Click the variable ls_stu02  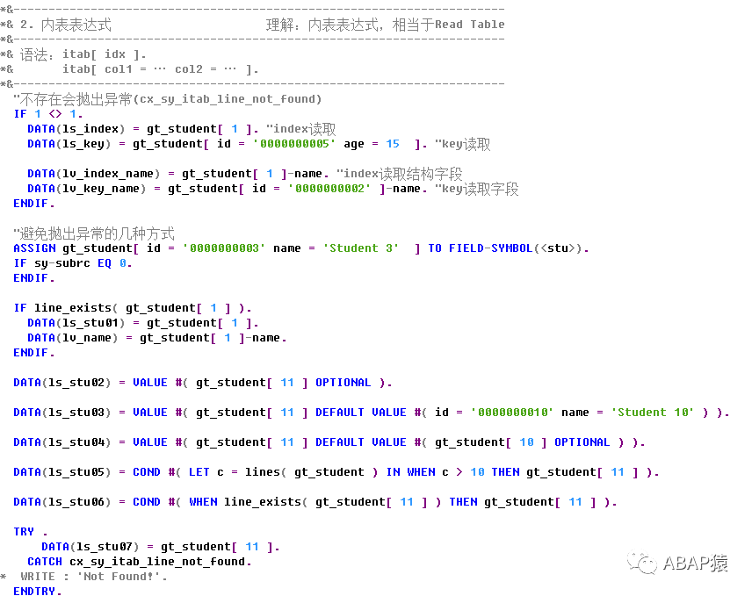pyautogui.click(x=76, y=383)
